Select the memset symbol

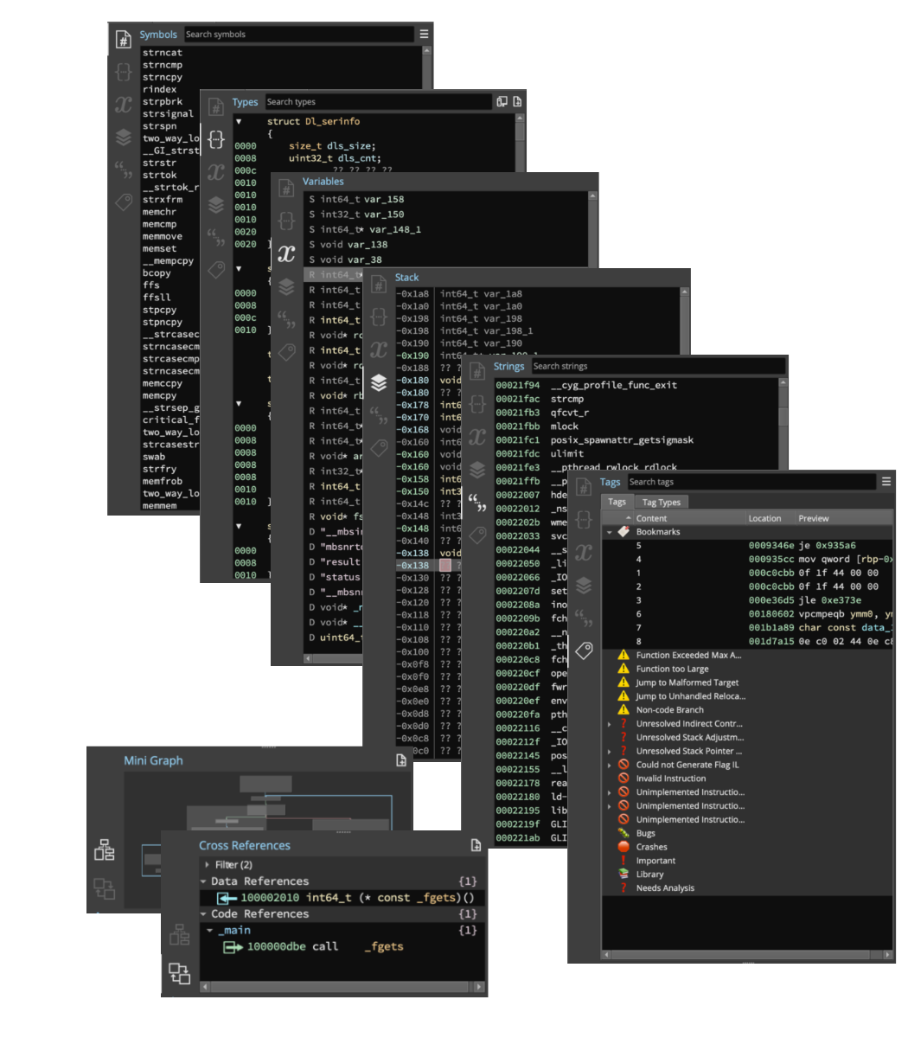point(160,249)
